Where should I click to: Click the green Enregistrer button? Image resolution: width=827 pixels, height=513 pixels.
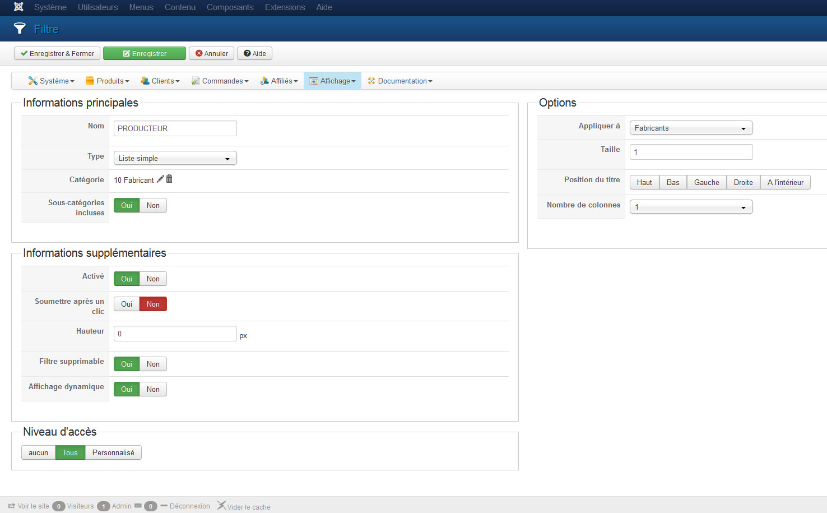pyautogui.click(x=145, y=53)
